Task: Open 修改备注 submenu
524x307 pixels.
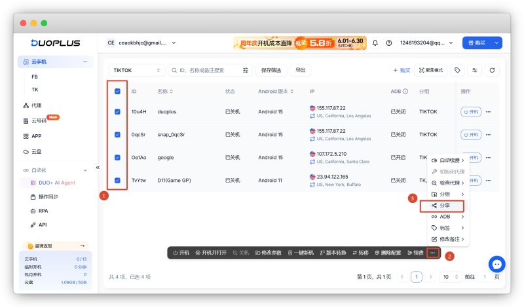Action: click(448, 239)
